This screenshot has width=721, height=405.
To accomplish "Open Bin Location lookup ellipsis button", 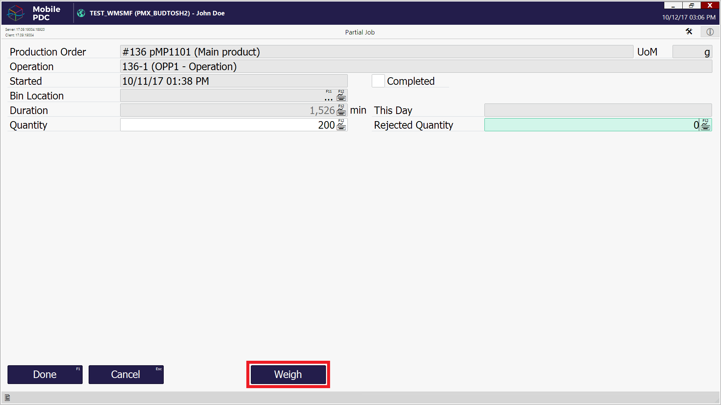I will coord(329,97).
